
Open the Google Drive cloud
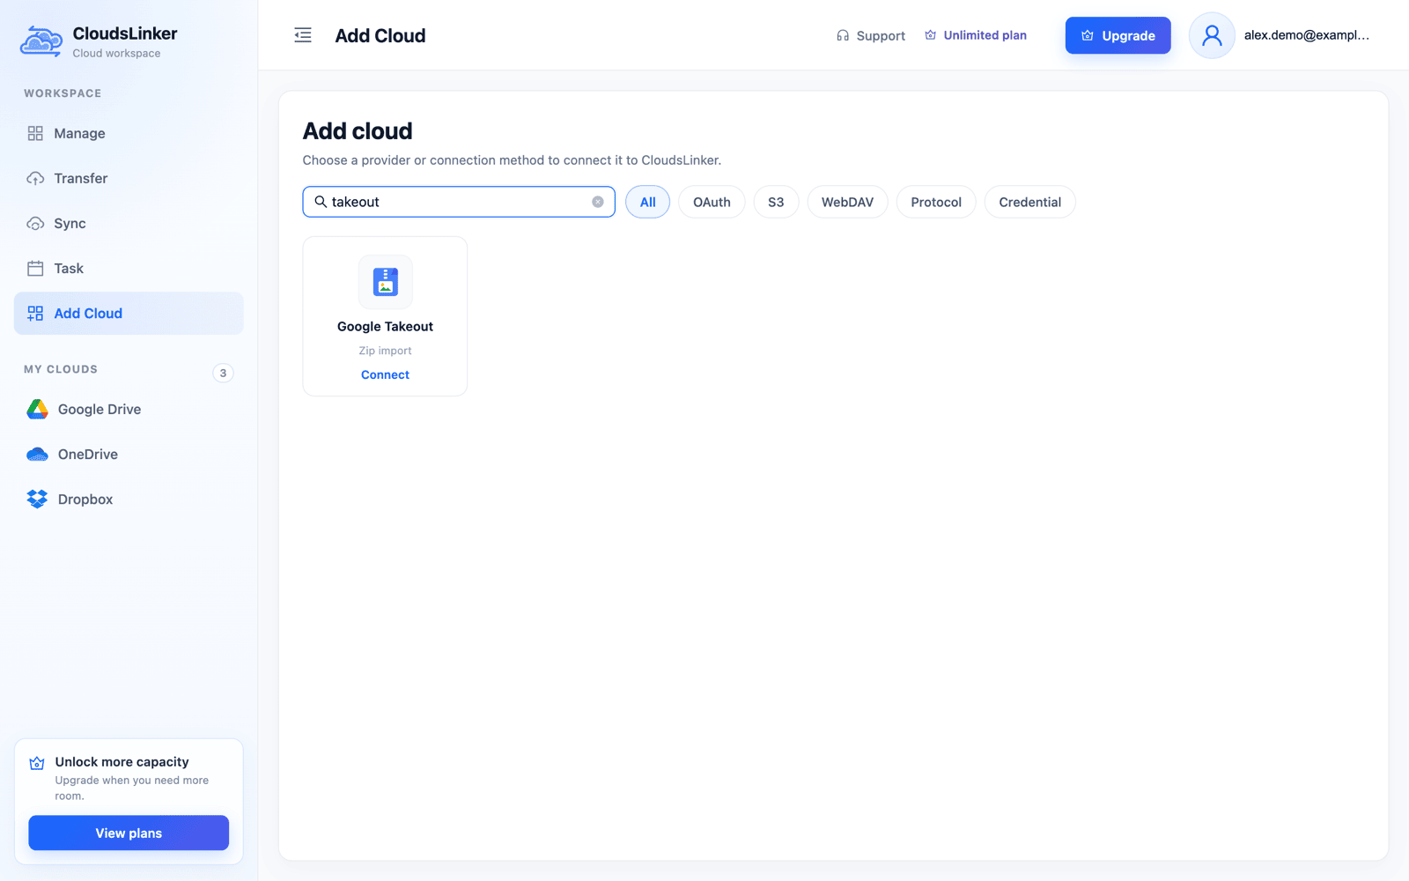[x=129, y=409]
